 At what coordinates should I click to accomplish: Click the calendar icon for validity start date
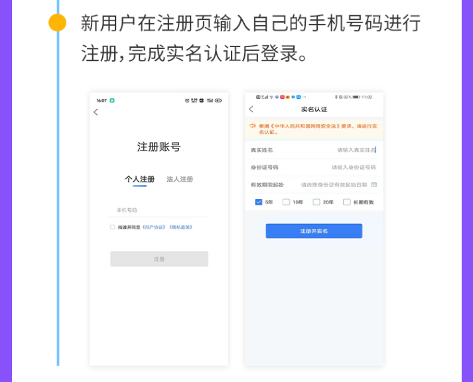(373, 184)
